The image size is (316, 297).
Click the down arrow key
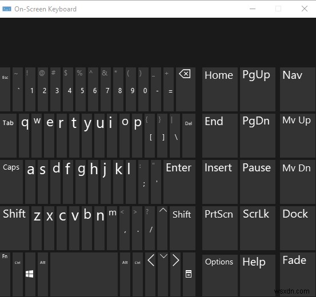click(x=163, y=275)
